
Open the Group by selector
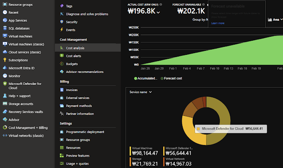pos(200,19)
